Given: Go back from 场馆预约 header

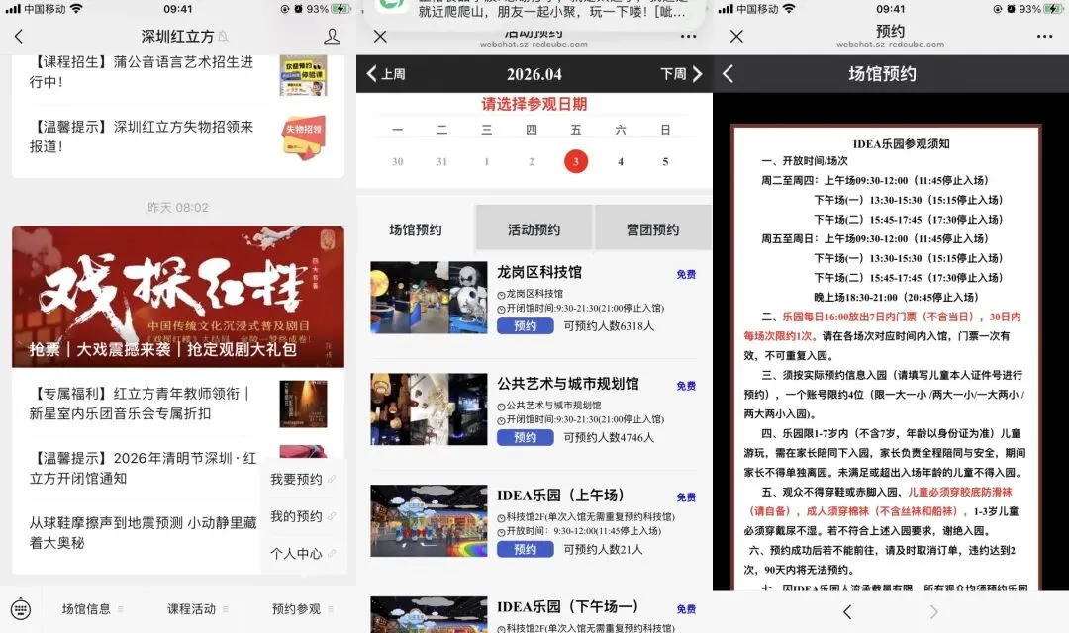Looking at the screenshot, I should pos(729,73).
